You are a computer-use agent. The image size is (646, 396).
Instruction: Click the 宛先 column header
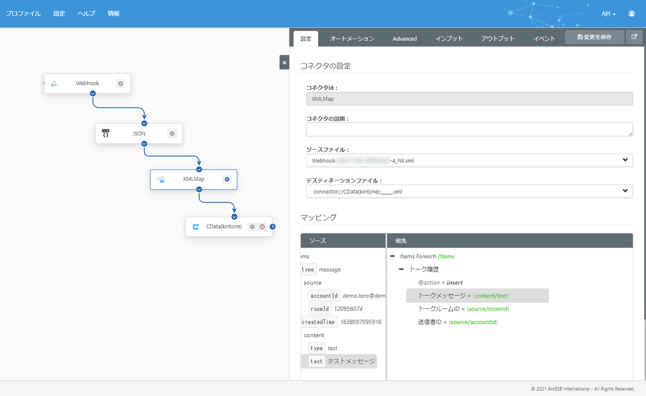pos(510,241)
